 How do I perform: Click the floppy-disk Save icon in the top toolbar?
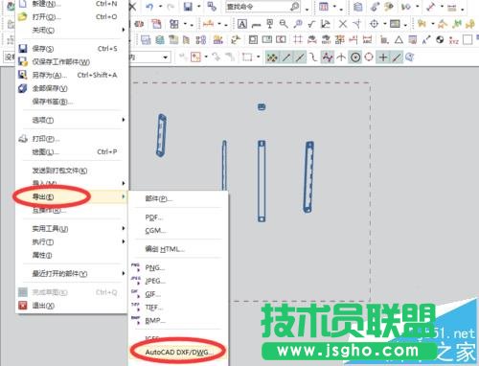coord(188,7)
